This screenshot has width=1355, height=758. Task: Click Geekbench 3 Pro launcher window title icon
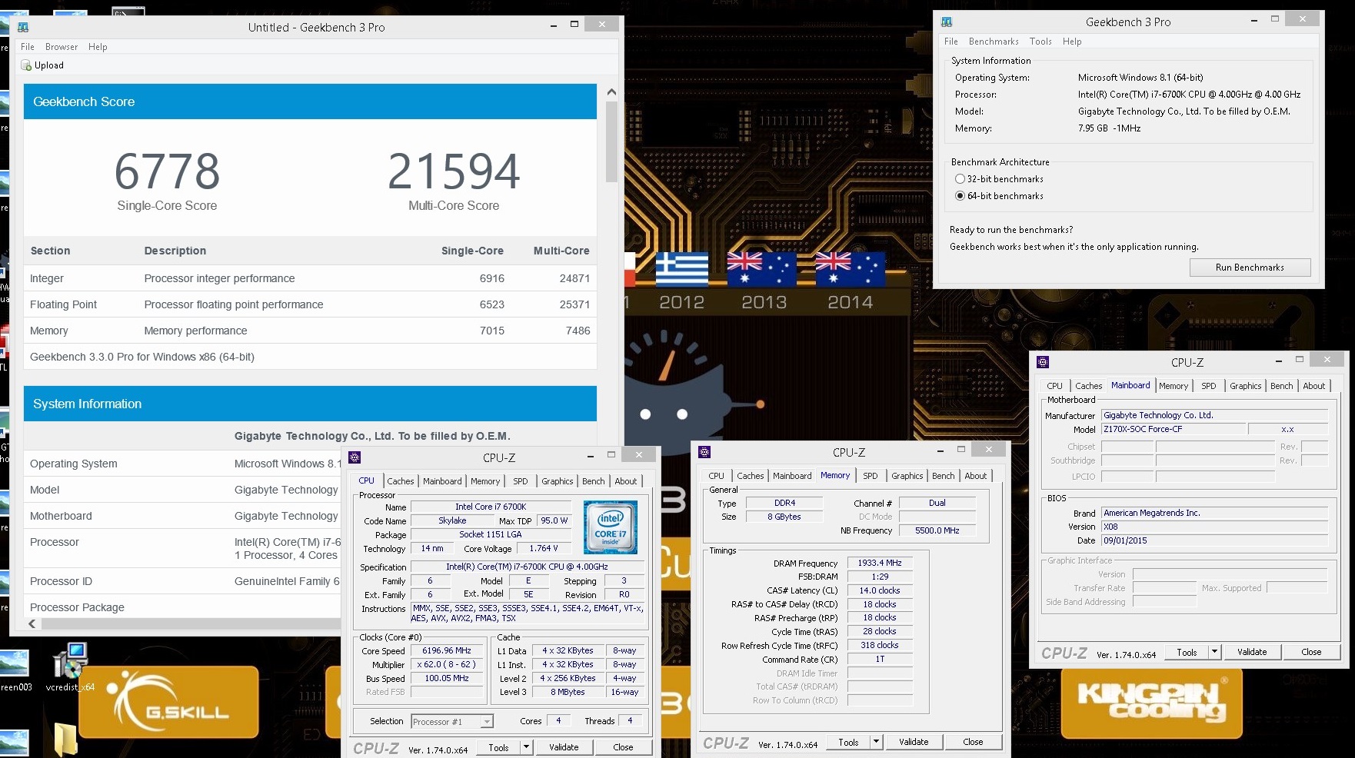point(947,22)
